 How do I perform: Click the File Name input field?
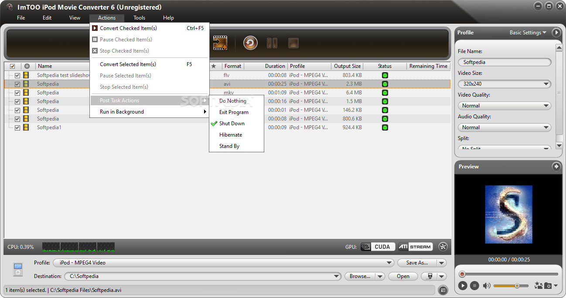pos(505,62)
